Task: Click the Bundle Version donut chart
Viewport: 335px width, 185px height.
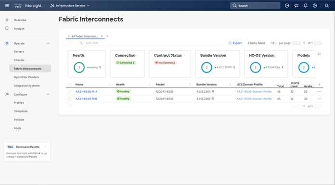Action: [x=206, y=67]
